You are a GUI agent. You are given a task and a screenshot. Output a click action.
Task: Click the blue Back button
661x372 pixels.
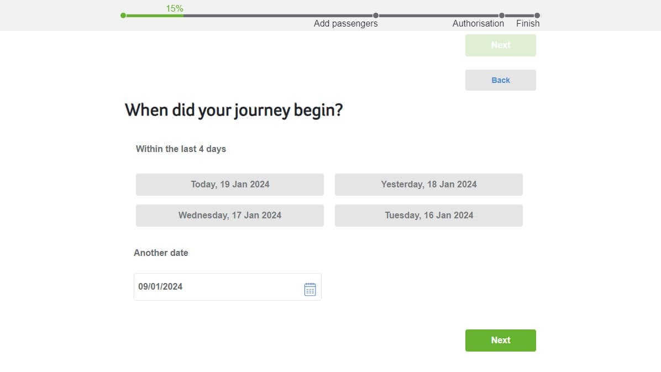tap(500, 80)
